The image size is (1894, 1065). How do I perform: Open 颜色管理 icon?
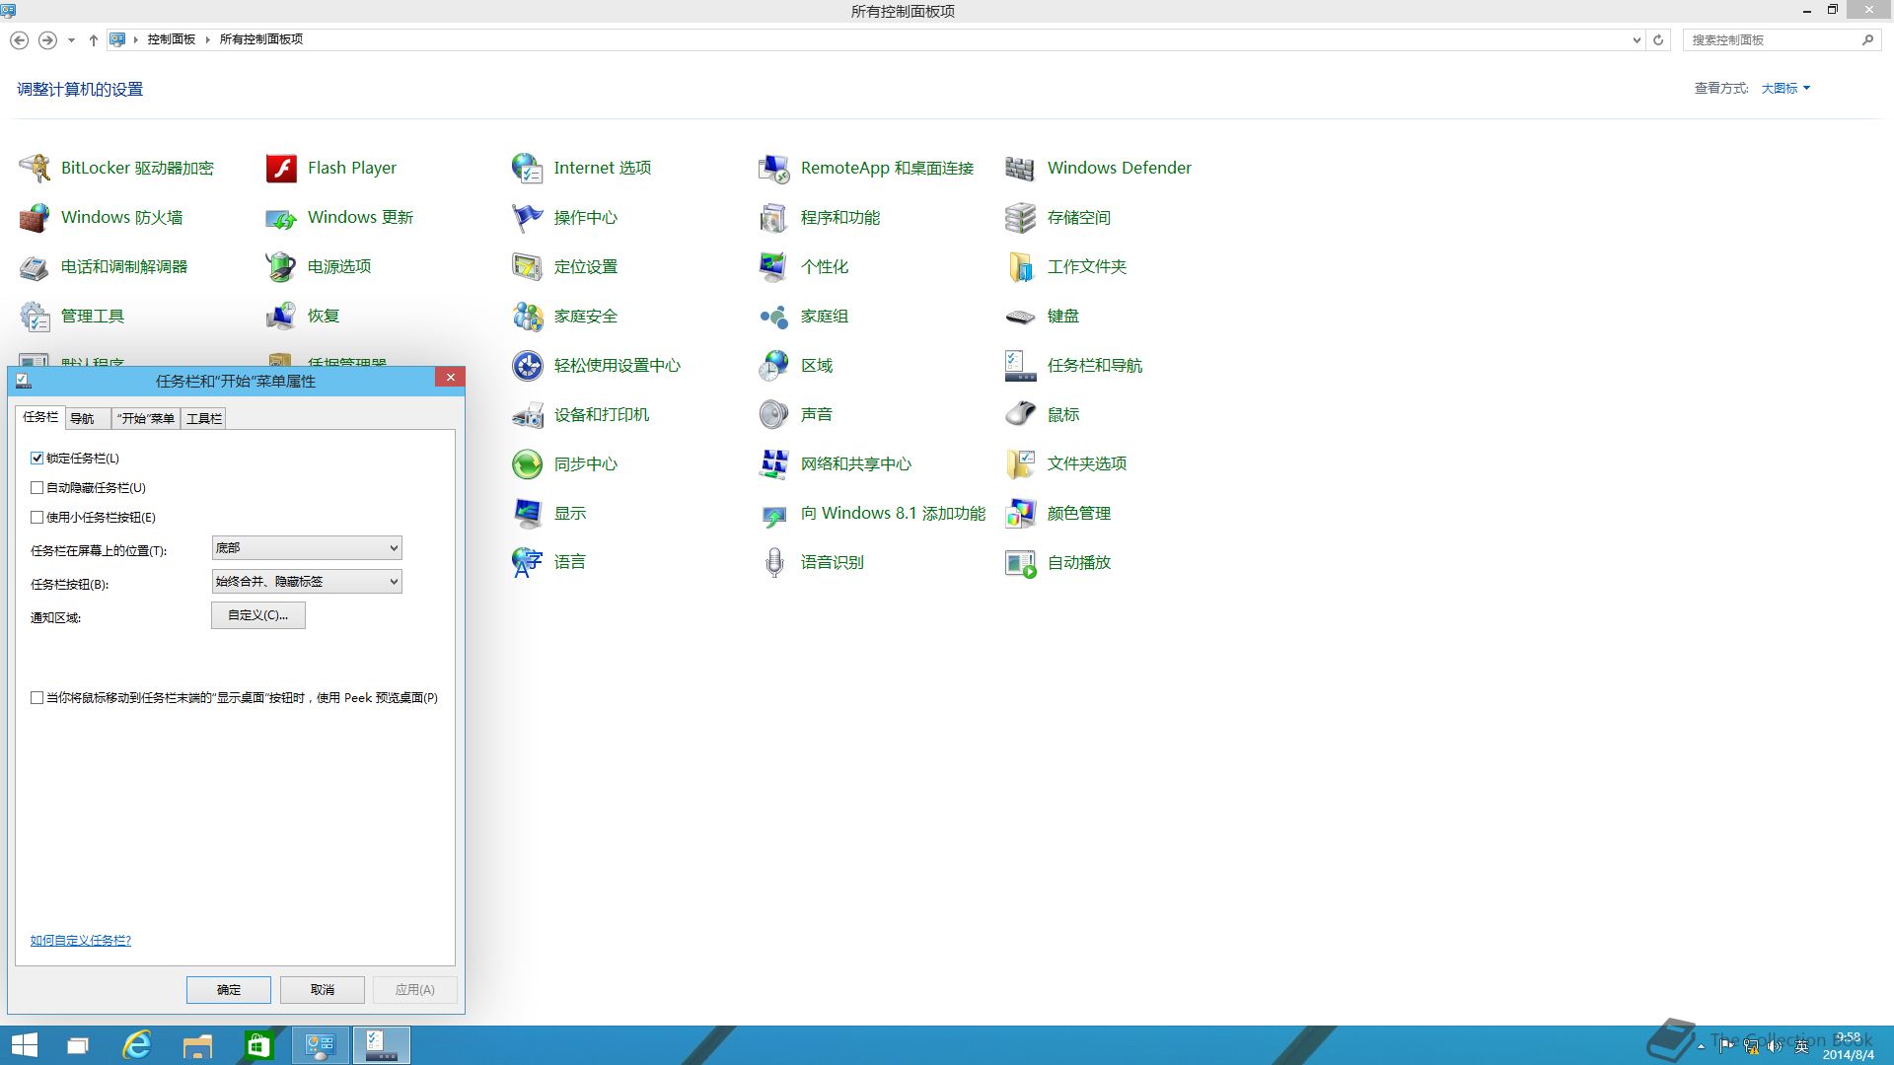point(1021,514)
